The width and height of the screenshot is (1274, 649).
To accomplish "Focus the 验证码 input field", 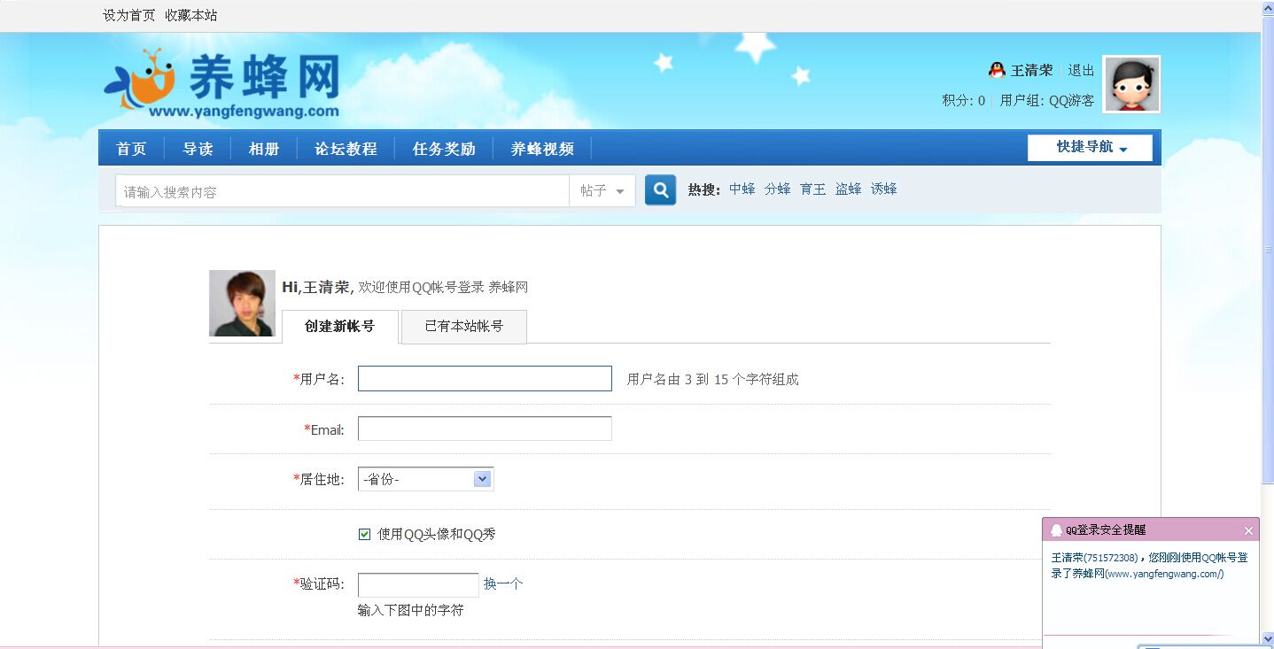I will [418, 585].
